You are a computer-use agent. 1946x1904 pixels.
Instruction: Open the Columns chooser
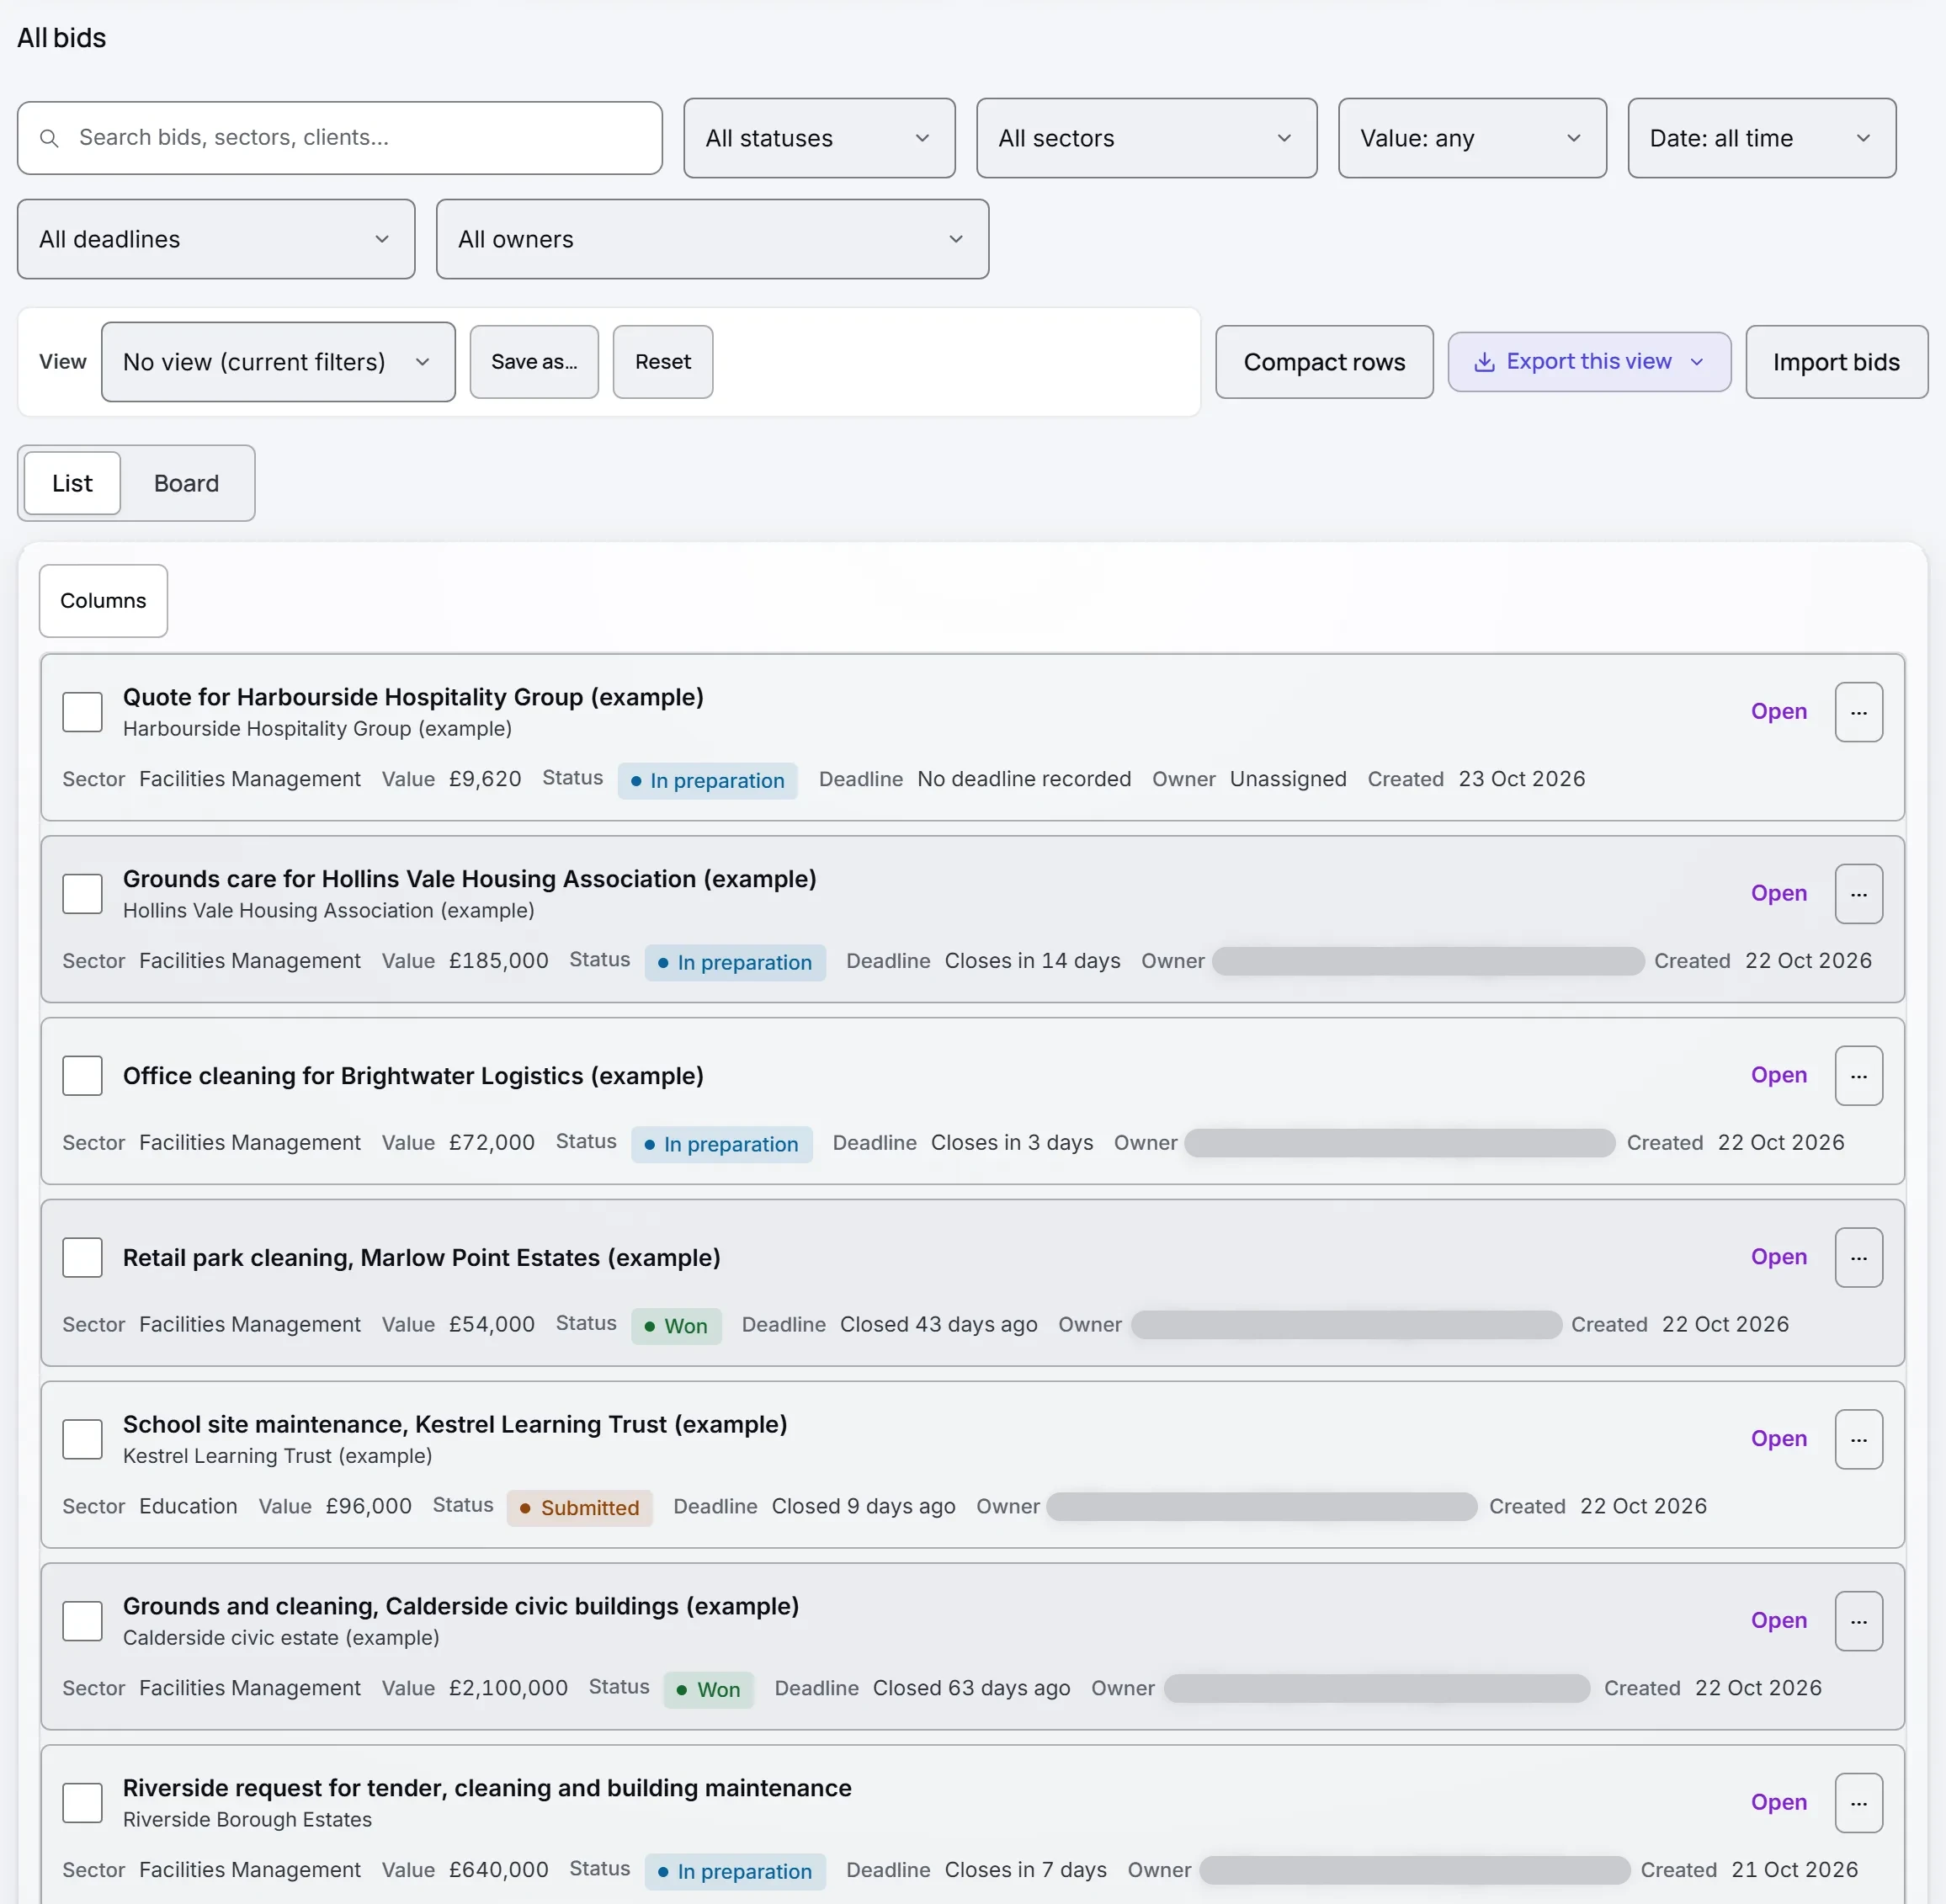coord(103,601)
